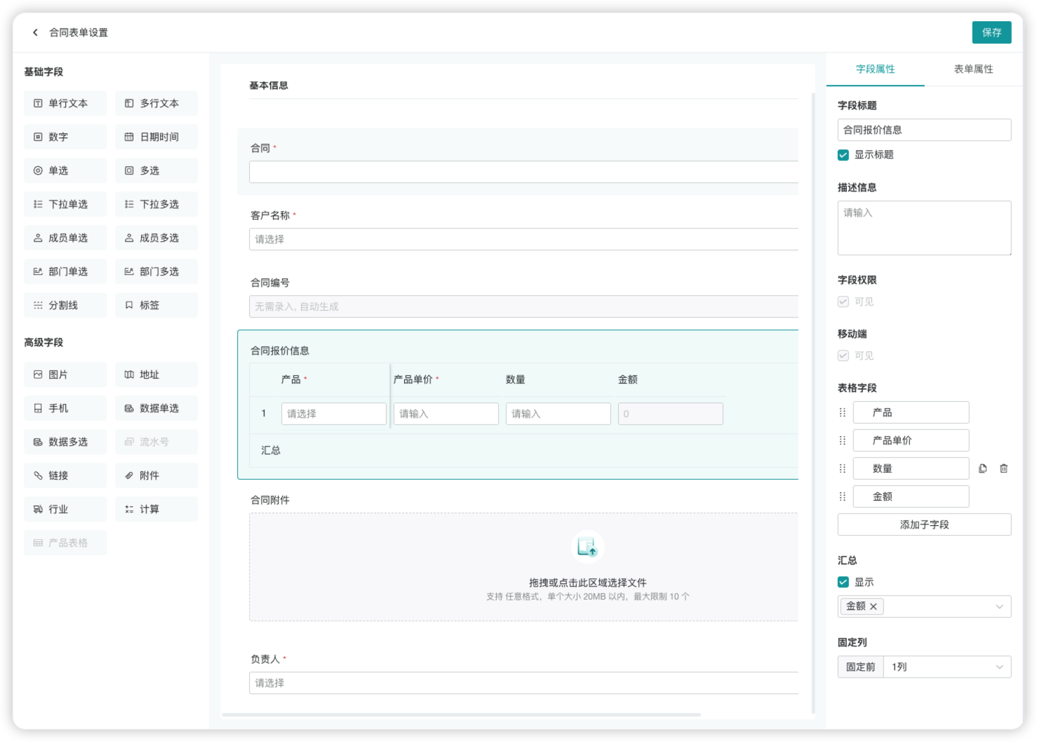The image size is (1037, 742).
Task: Select the 单行文本 field icon
Action: tap(65, 103)
